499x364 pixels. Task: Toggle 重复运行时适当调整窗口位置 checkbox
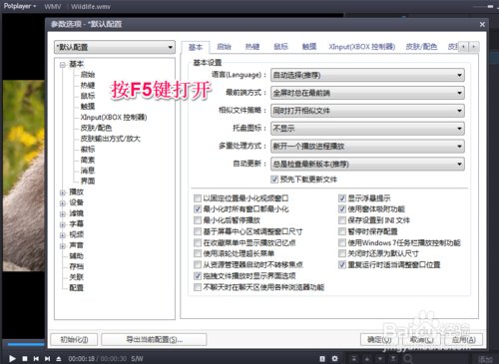pos(342,265)
